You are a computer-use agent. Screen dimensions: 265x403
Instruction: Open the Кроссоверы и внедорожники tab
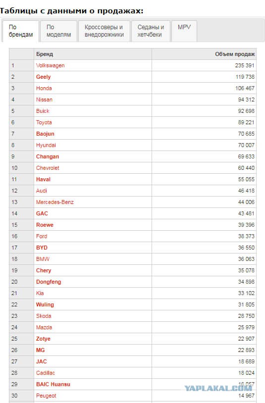click(104, 31)
